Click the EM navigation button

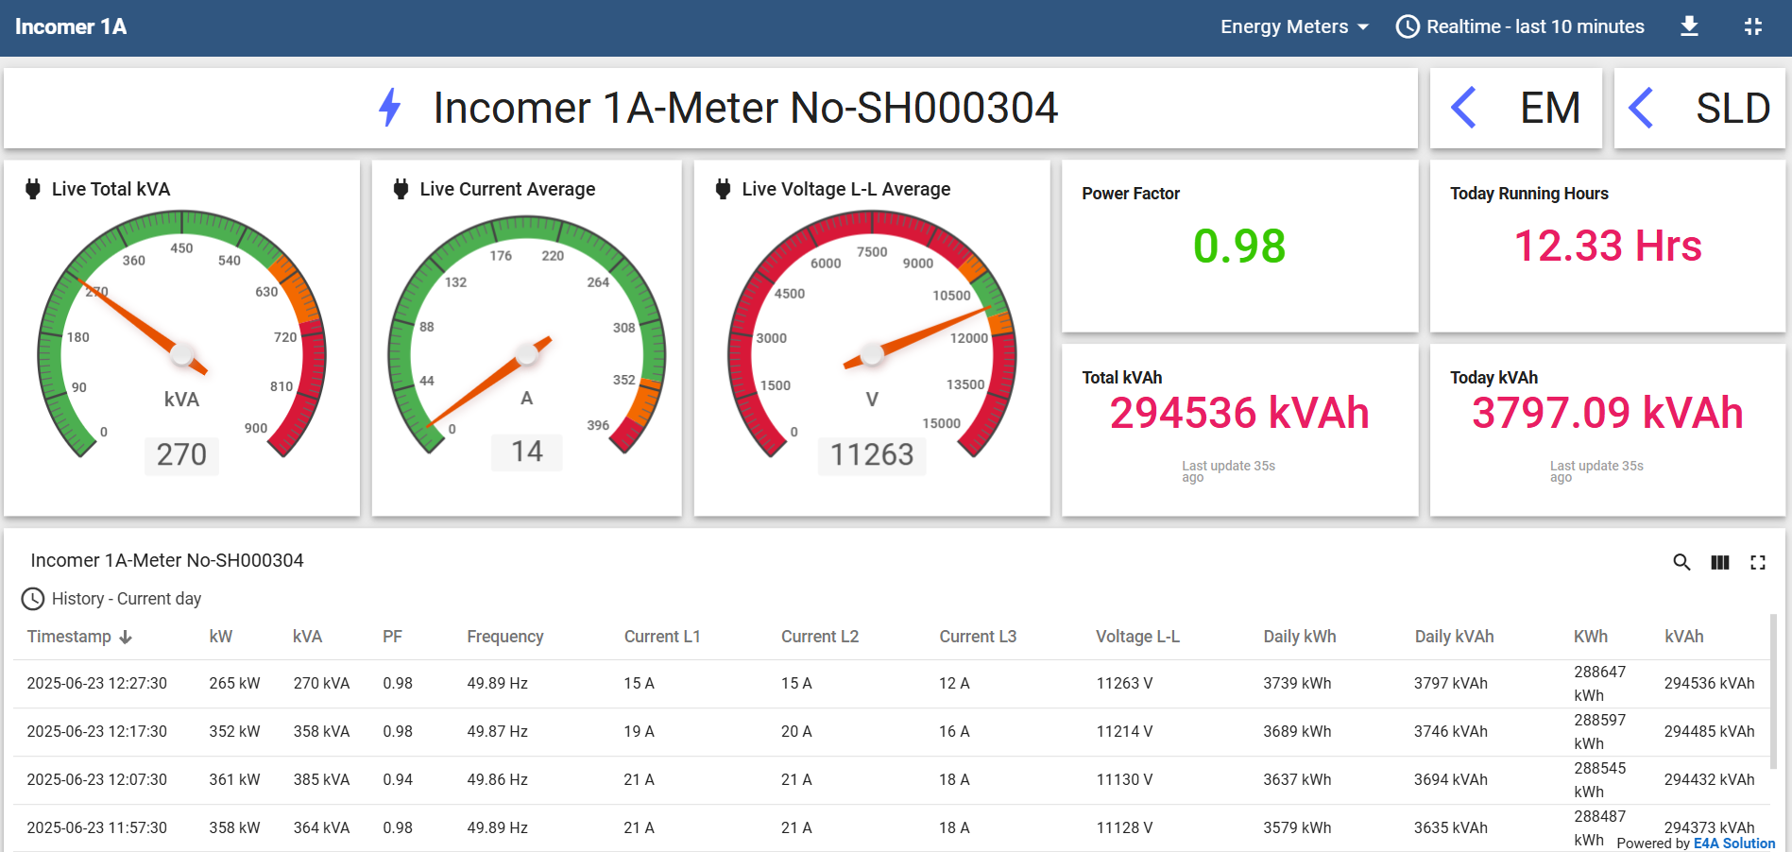[1549, 108]
